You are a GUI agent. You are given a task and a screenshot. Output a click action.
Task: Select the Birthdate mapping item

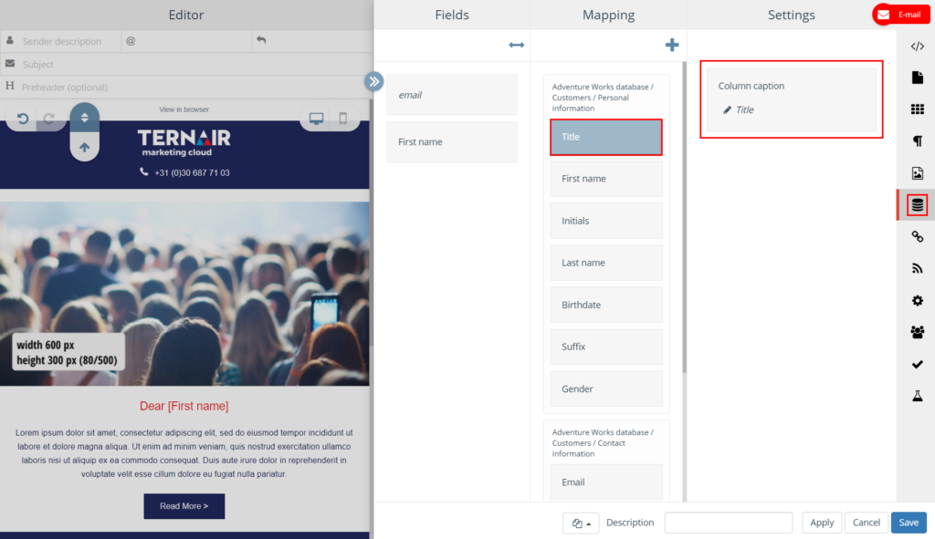click(606, 305)
